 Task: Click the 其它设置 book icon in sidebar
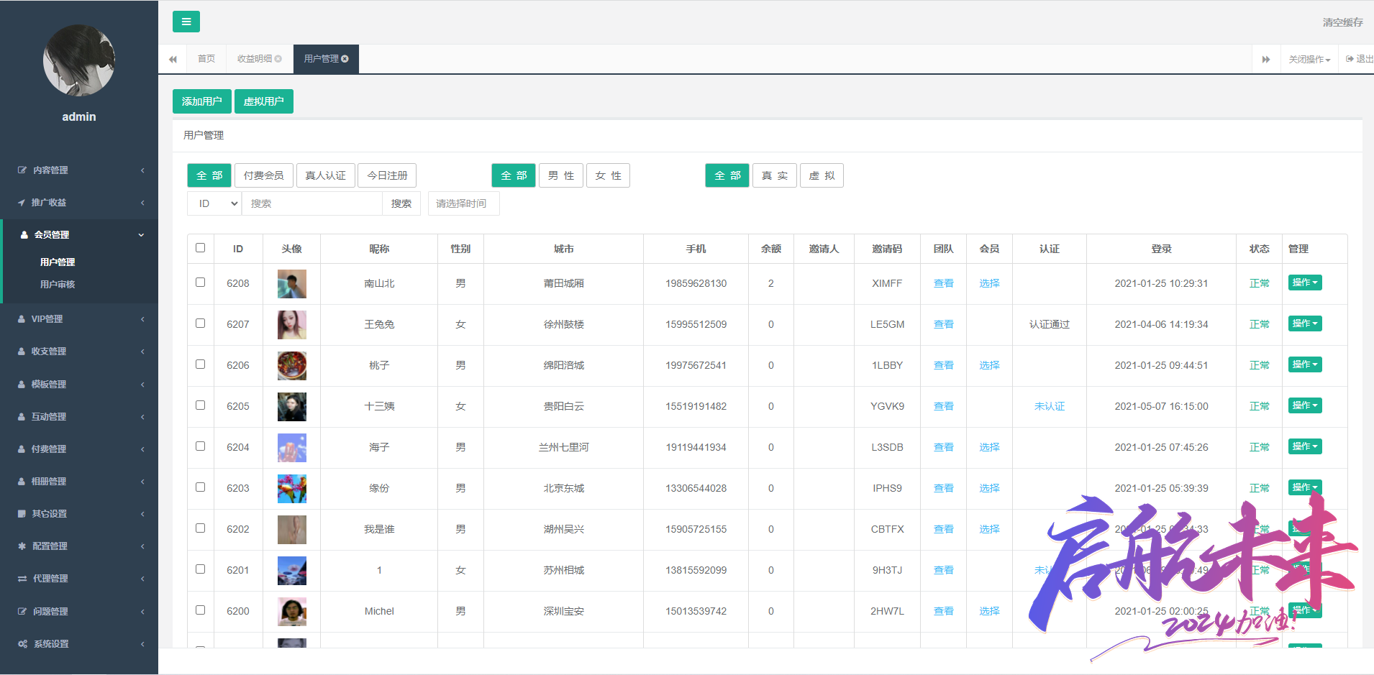(x=22, y=514)
